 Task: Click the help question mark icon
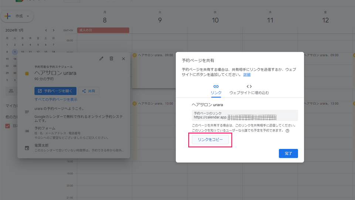(x=287, y=131)
